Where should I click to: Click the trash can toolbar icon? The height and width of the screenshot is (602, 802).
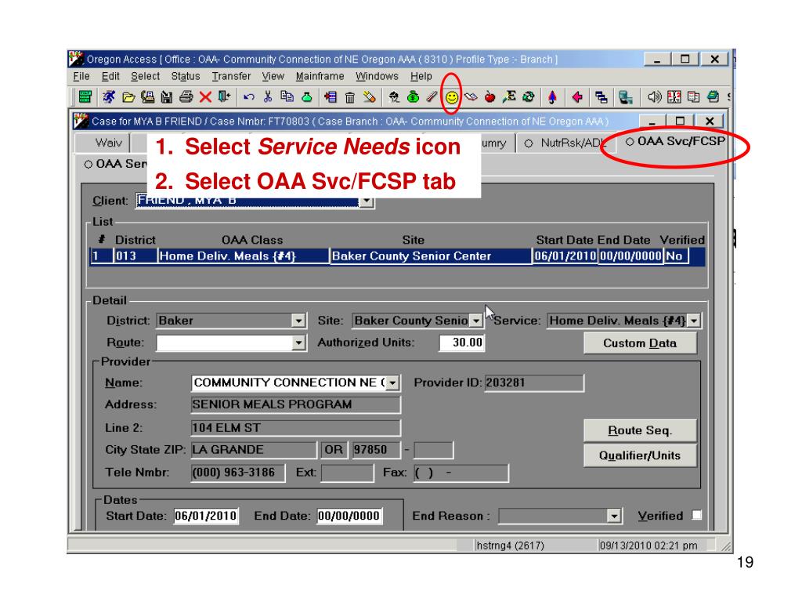[350, 96]
